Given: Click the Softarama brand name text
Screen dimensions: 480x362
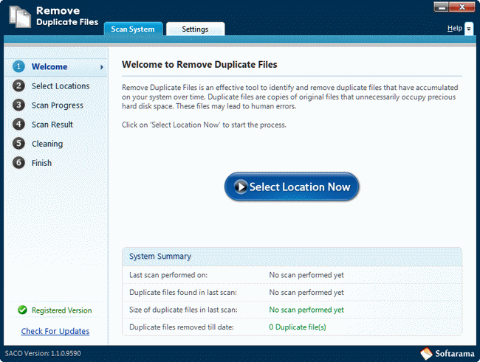Looking at the screenshot, I should tap(455, 354).
